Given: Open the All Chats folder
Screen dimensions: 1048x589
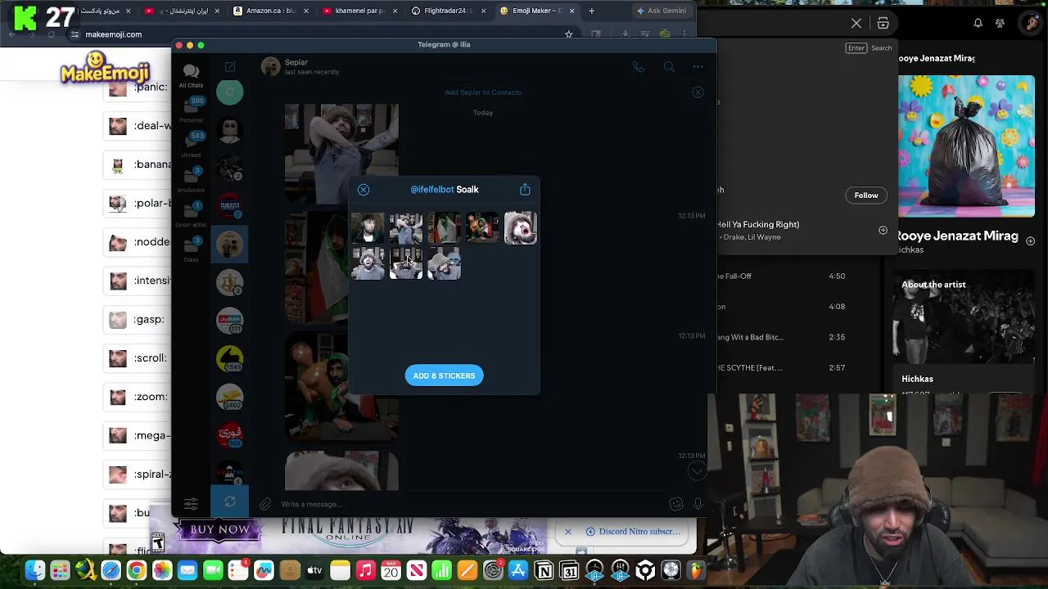Looking at the screenshot, I should (x=191, y=76).
